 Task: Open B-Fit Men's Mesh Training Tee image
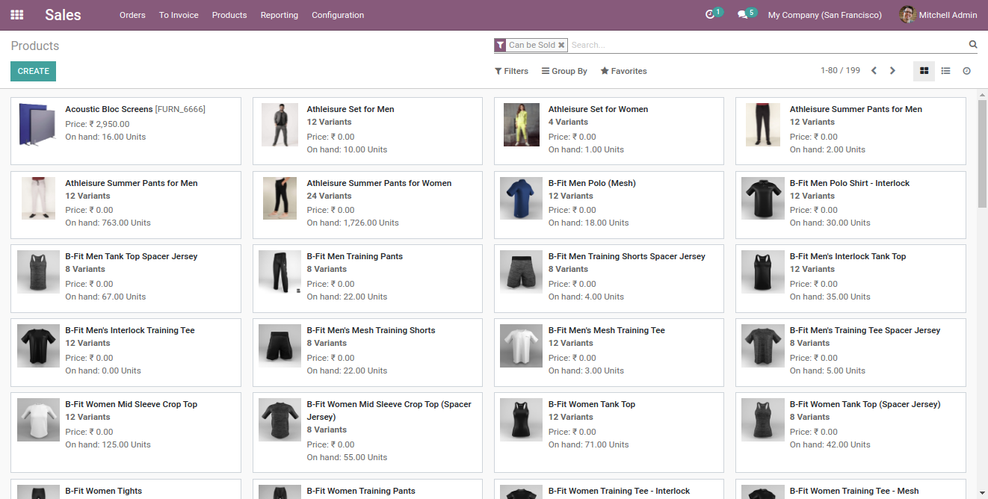click(x=522, y=345)
